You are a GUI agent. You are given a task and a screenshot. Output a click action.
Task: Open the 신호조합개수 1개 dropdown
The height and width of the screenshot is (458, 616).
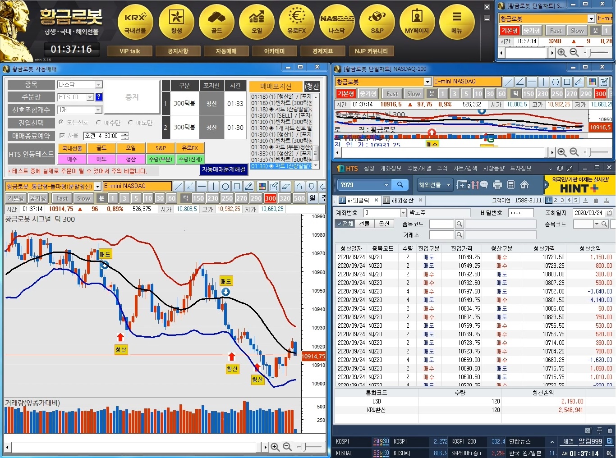pyautogui.click(x=98, y=110)
